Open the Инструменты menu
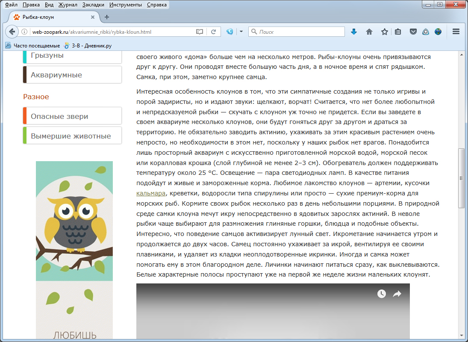This screenshot has width=468, height=342. coord(126,5)
